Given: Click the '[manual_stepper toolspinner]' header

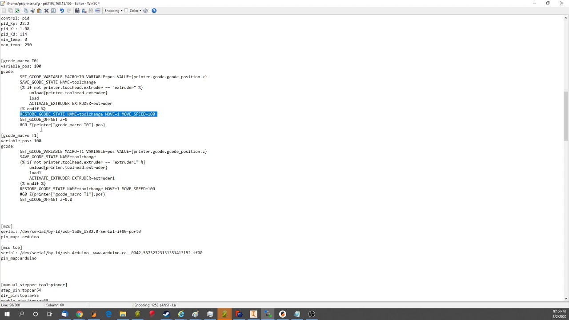Looking at the screenshot, I should point(34,285).
